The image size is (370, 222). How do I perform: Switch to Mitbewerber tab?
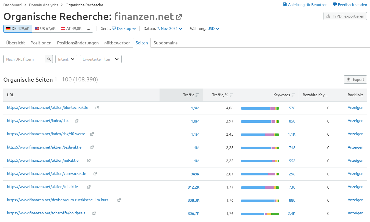point(117,43)
